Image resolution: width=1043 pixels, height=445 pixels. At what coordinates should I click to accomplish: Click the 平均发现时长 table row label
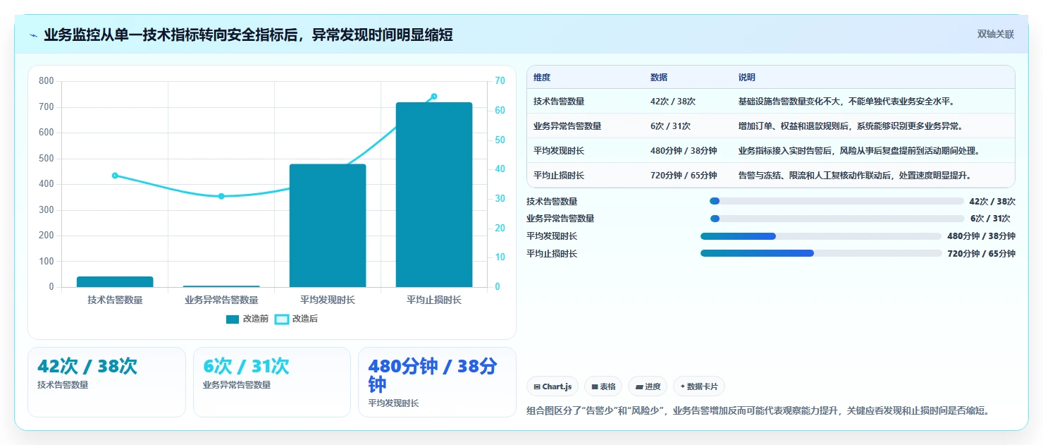(559, 151)
